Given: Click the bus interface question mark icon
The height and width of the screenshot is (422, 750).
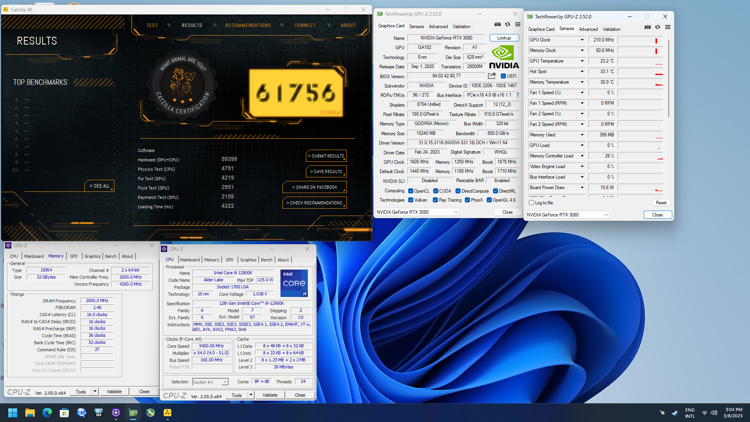Looking at the screenshot, I should [517, 95].
